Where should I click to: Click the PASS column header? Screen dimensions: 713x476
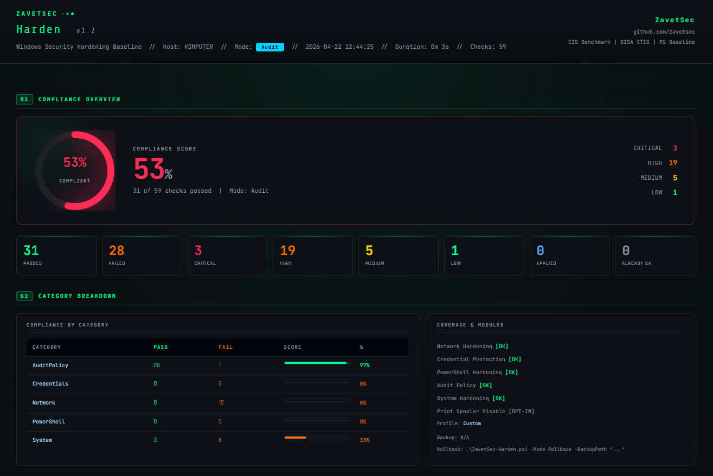pos(160,347)
